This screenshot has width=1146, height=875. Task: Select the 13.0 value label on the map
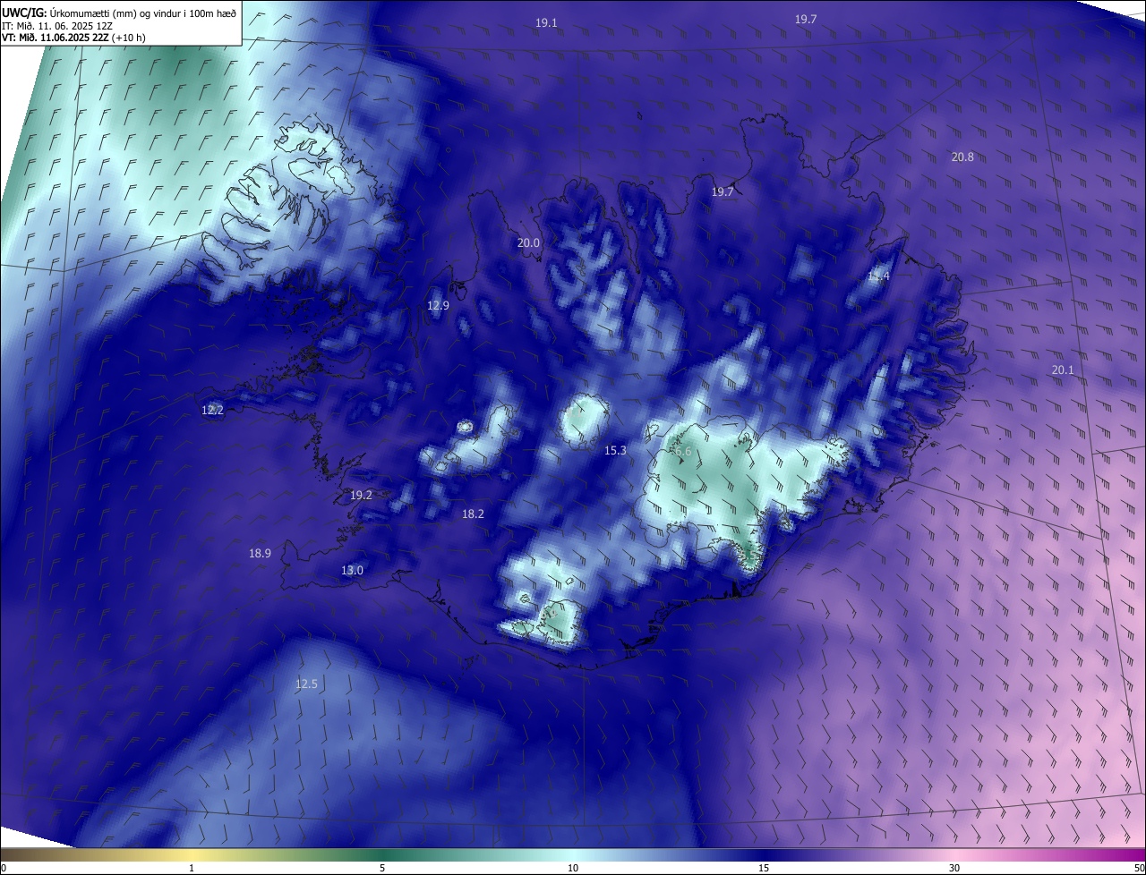(352, 571)
